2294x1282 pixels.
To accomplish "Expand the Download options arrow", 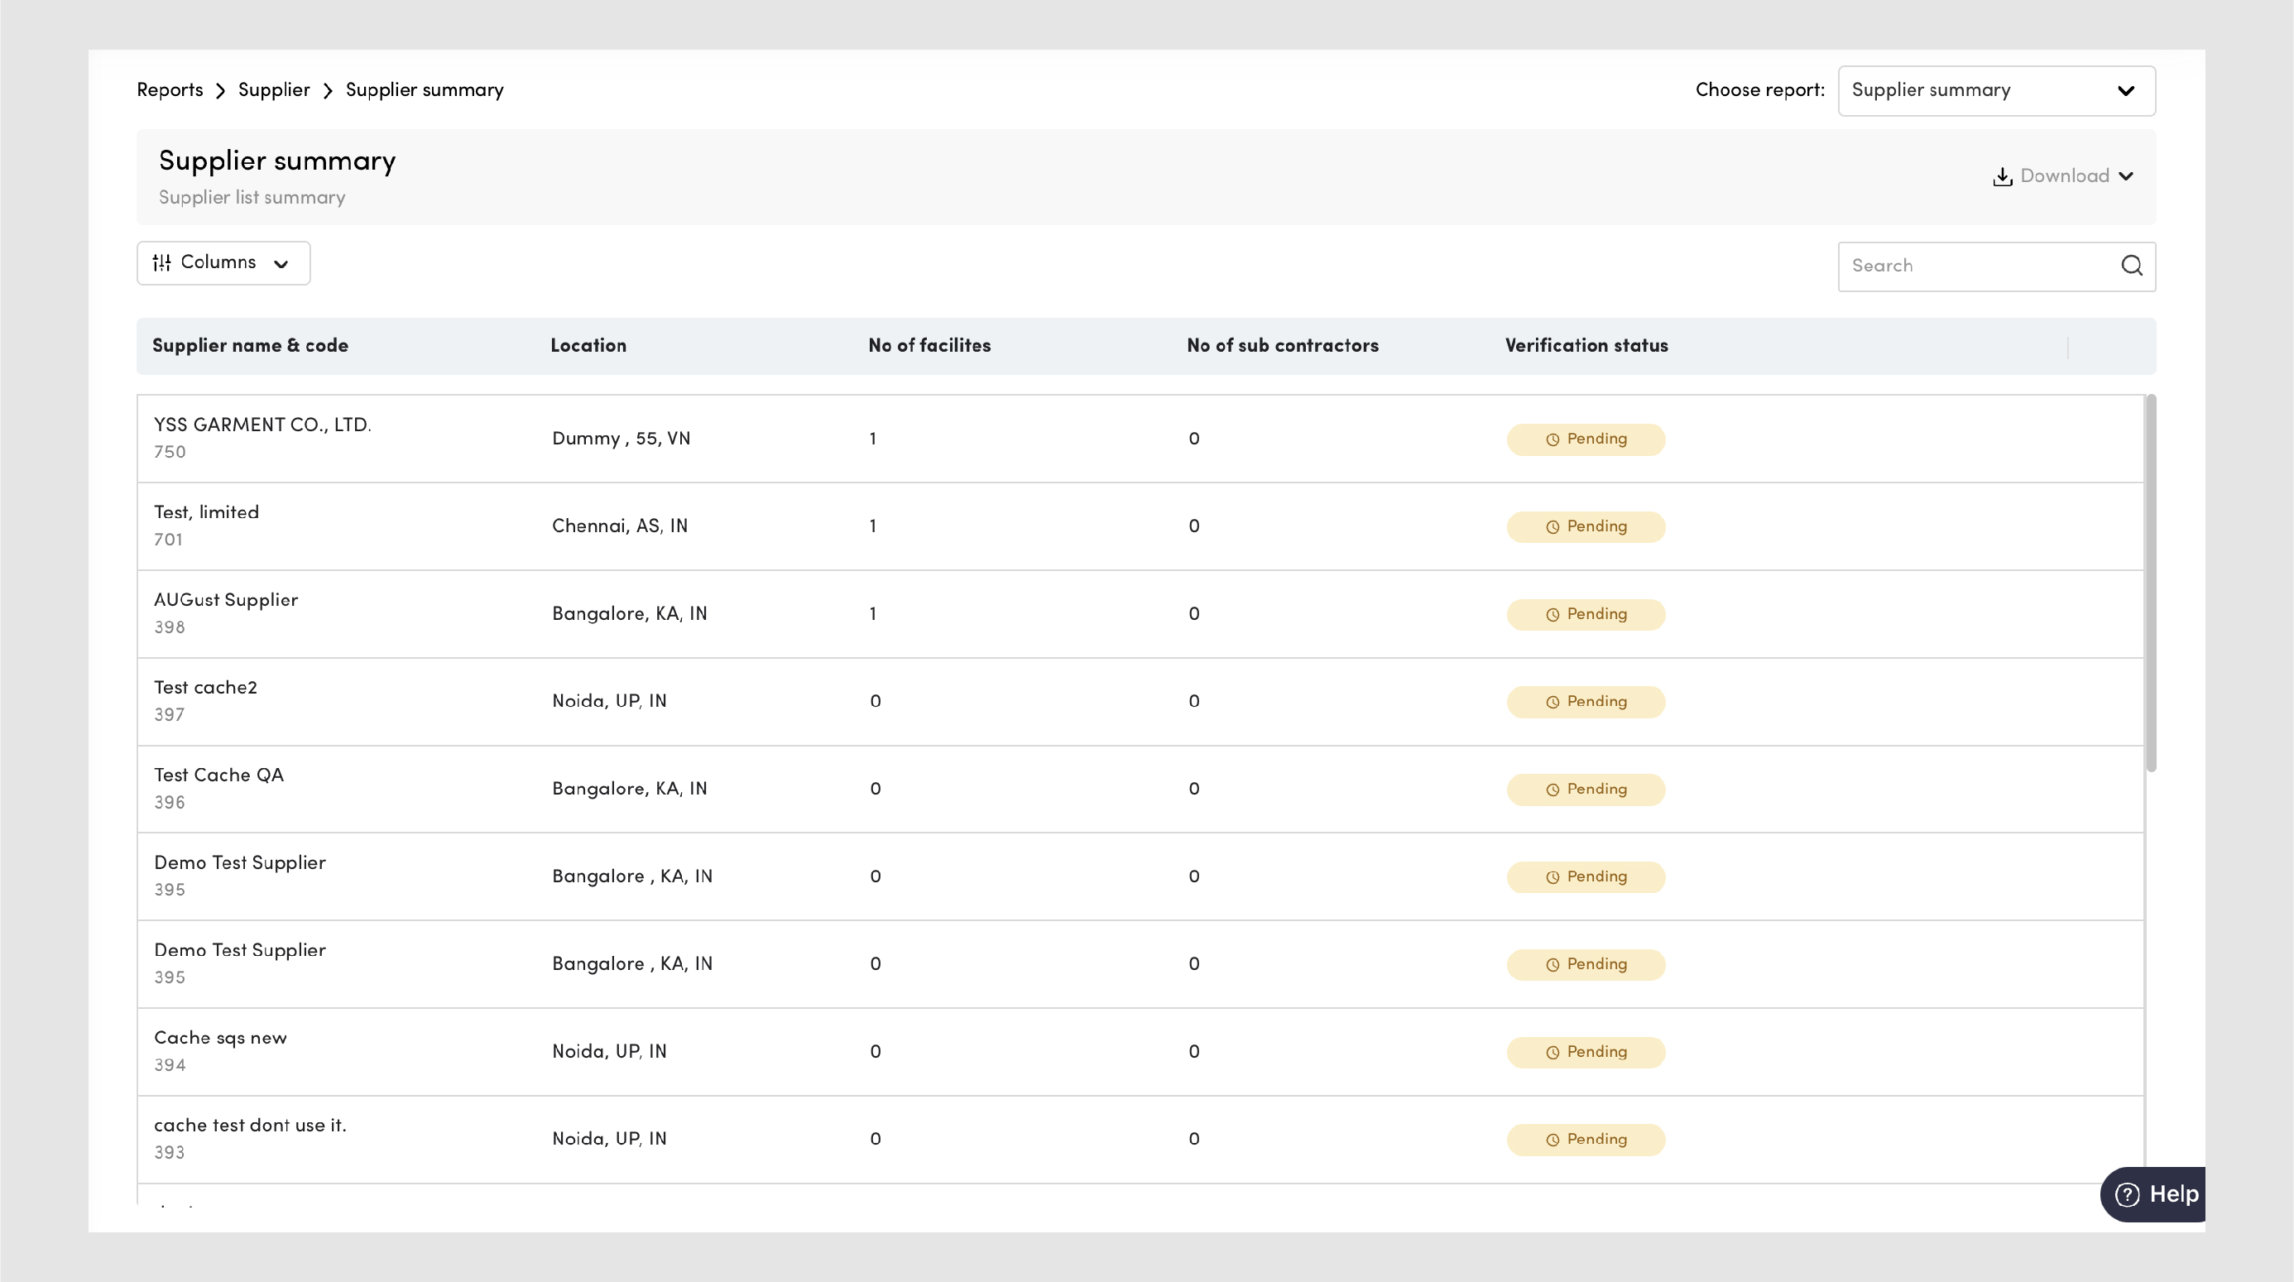I will (2127, 176).
